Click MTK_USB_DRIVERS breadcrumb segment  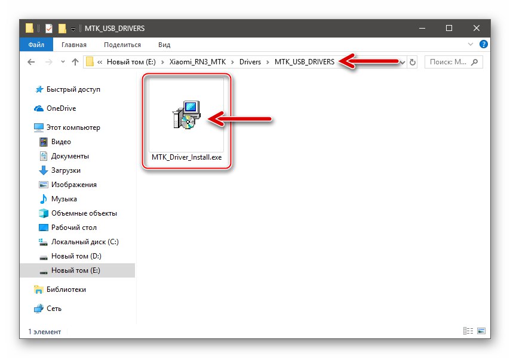click(305, 62)
